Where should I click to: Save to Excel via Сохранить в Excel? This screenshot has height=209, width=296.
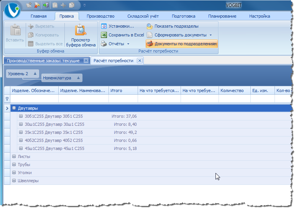click(122, 35)
